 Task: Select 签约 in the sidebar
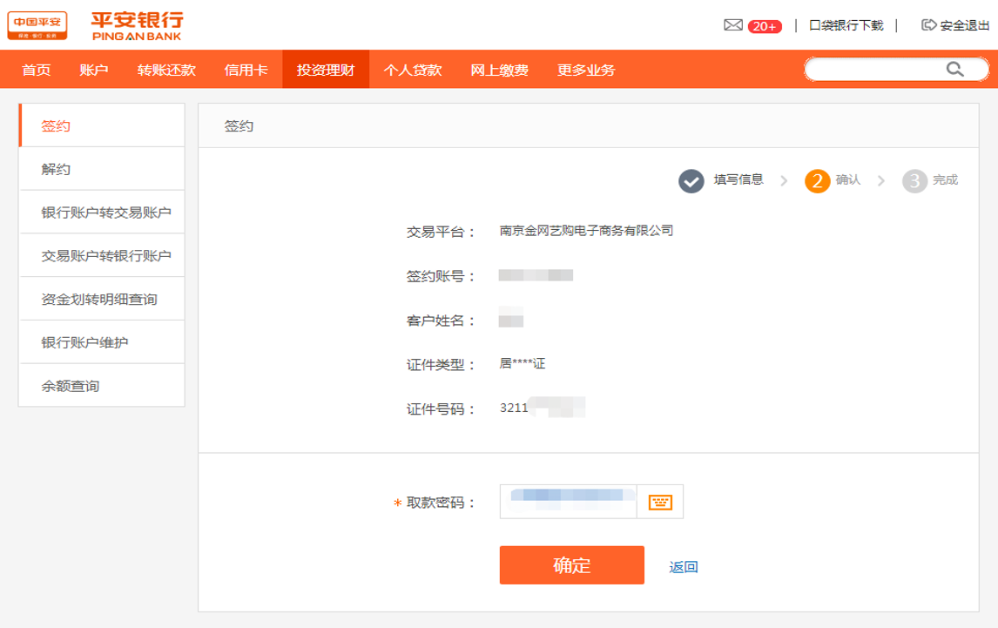click(103, 125)
